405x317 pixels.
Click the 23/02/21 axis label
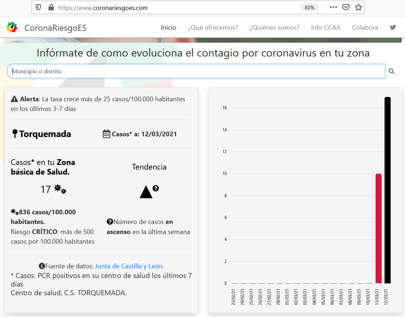[233, 297]
